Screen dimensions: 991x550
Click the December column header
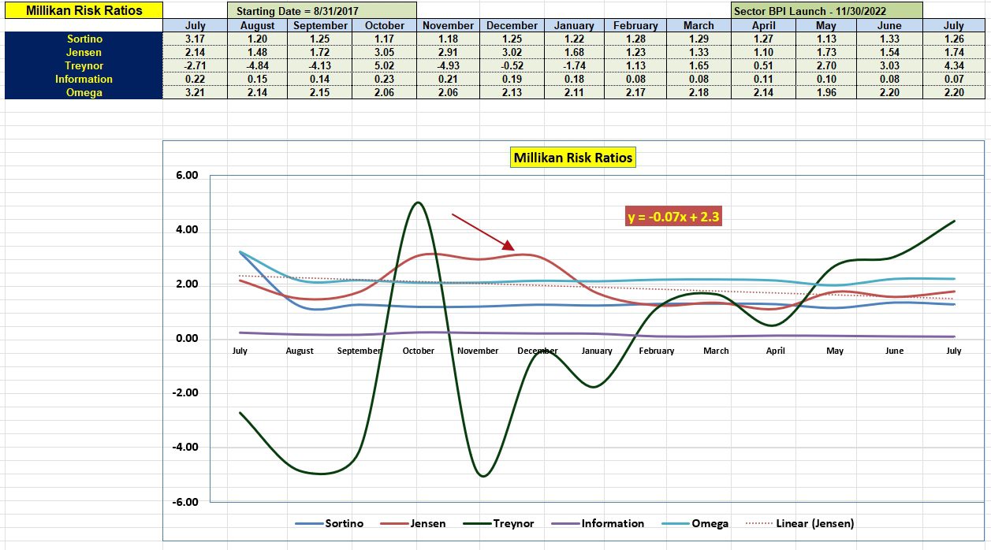[x=512, y=26]
